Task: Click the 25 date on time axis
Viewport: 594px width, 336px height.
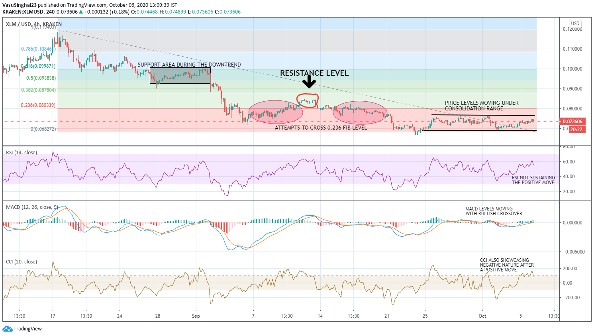Action: pos(425,316)
